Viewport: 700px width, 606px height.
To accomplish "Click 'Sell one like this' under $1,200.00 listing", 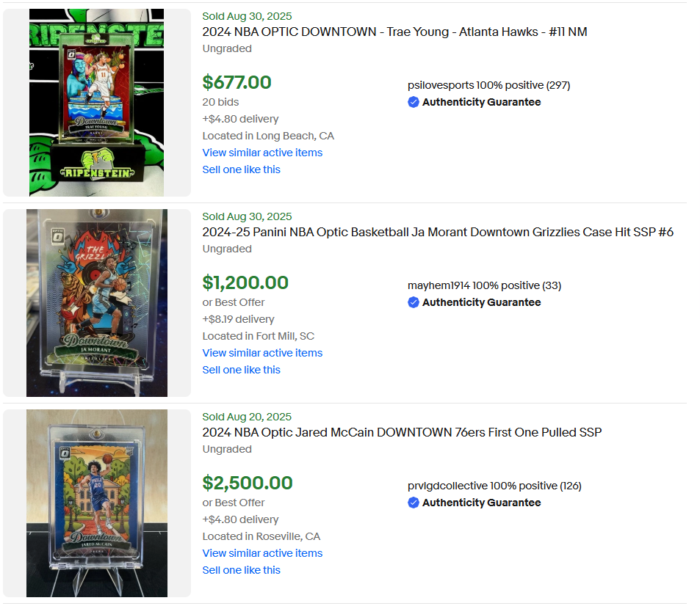I will coord(242,370).
